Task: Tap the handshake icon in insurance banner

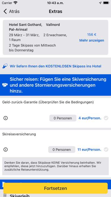Action: coord(5,85)
